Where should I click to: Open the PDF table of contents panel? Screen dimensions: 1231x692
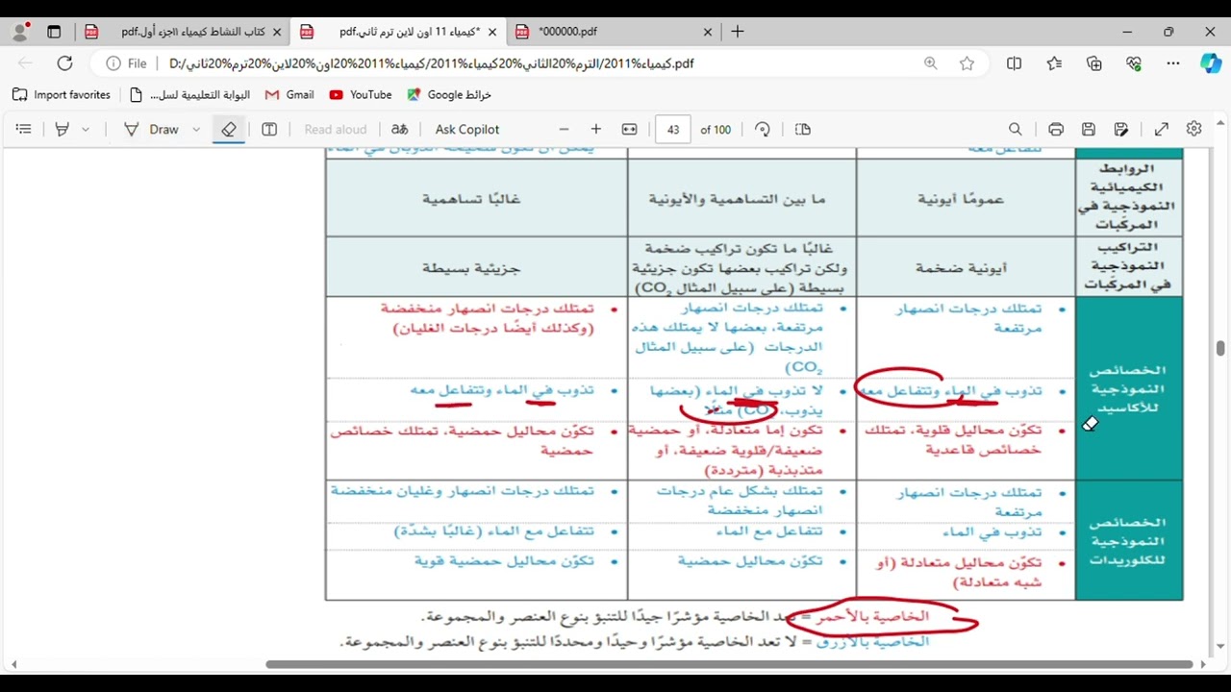24,129
